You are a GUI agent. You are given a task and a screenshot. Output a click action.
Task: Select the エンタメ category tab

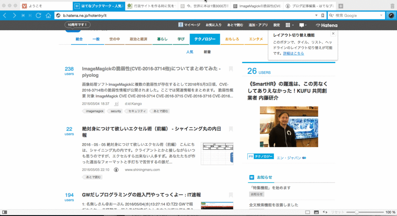(256, 39)
